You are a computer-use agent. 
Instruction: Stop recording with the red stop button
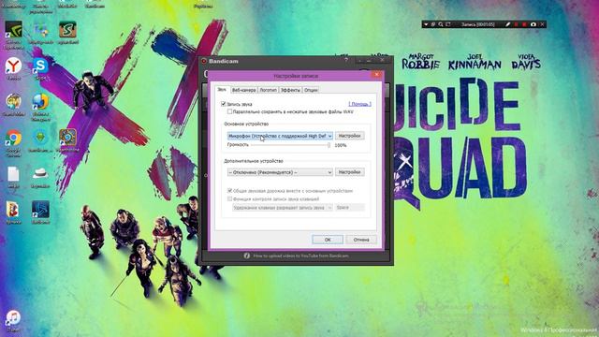coord(524,24)
